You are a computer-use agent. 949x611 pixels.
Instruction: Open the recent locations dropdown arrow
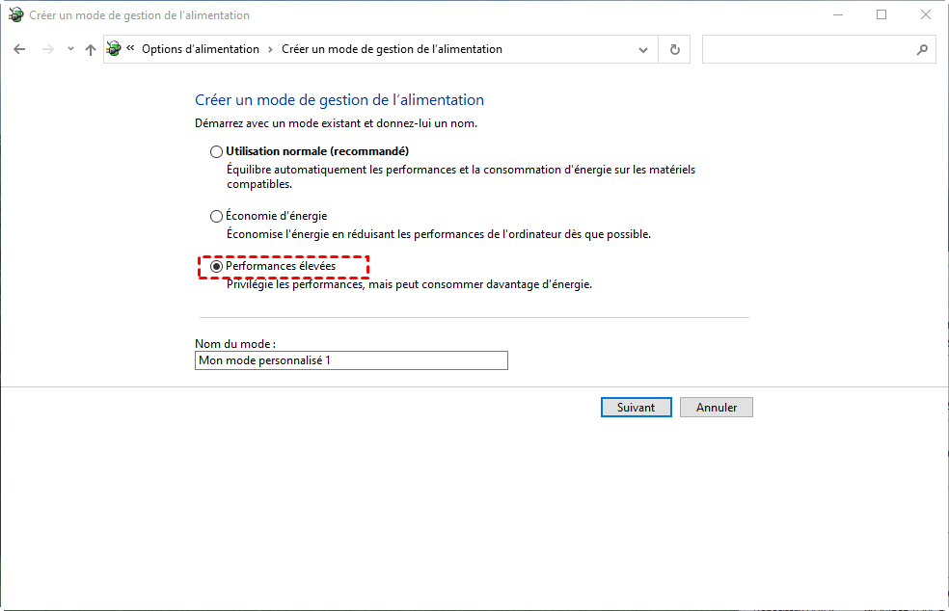tap(70, 49)
